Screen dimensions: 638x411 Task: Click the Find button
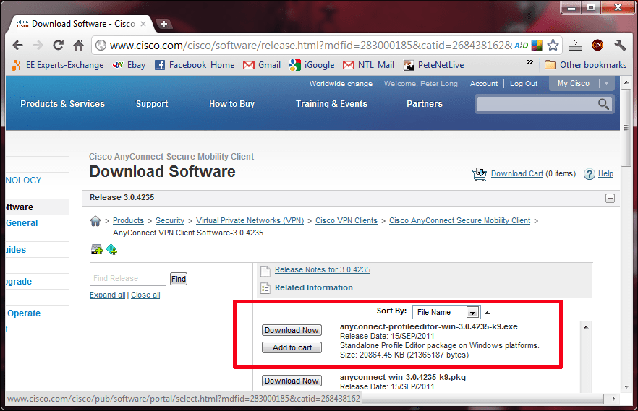(179, 279)
